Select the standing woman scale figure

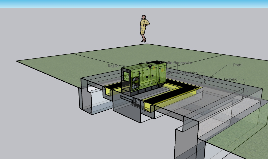[144, 28]
